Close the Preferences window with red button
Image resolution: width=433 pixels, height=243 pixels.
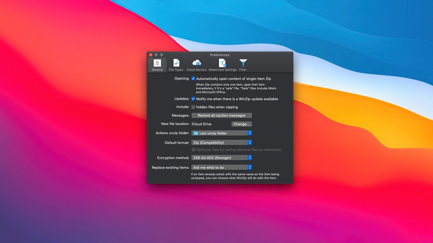coord(151,55)
